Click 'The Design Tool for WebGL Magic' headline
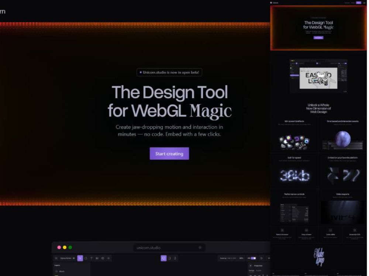 click(169, 101)
